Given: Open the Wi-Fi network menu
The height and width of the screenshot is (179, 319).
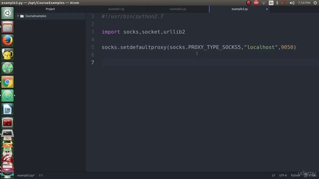Looking at the screenshot, I should (264, 3).
